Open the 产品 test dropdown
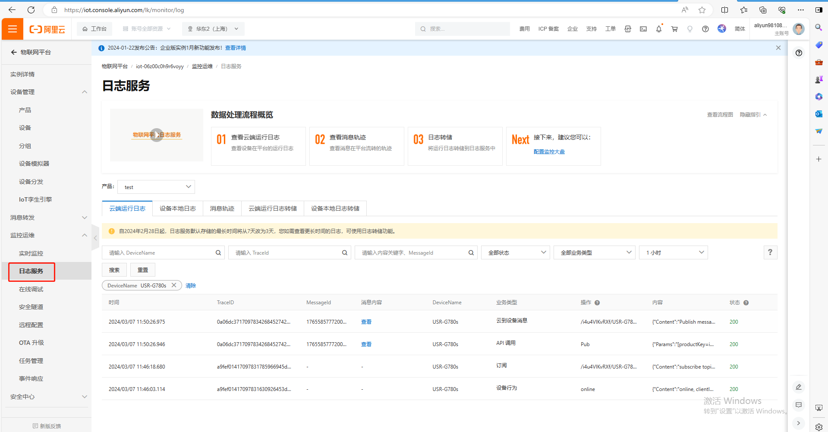Screen dimensions: 828x432 156,187
